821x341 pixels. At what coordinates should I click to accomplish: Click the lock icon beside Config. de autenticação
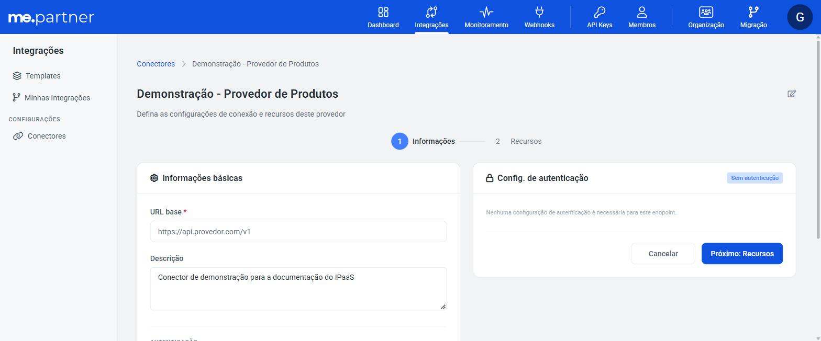pyautogui.click(x=490, y=178)
